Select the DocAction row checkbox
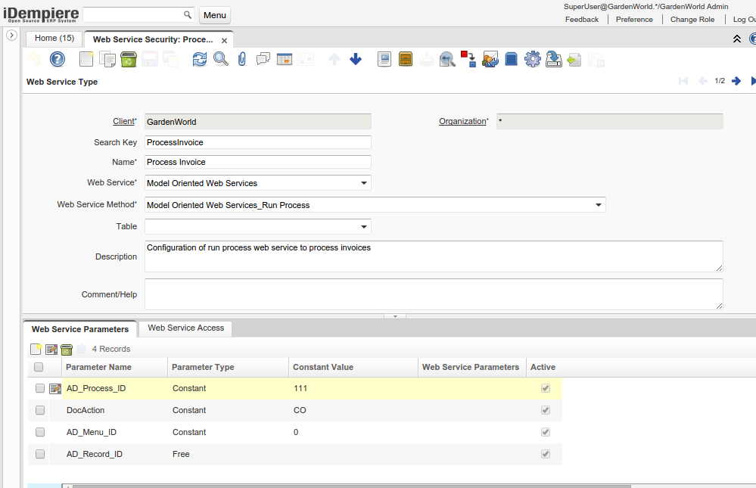Screen dimensions: 756x488 click(x=40, y=410)
